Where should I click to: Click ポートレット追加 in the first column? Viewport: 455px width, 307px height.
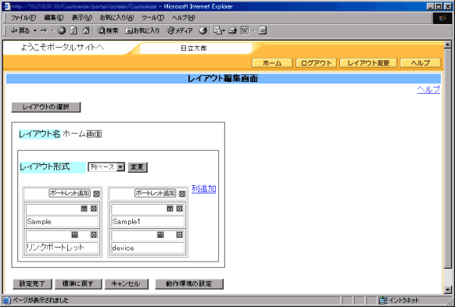click(70, 193)
